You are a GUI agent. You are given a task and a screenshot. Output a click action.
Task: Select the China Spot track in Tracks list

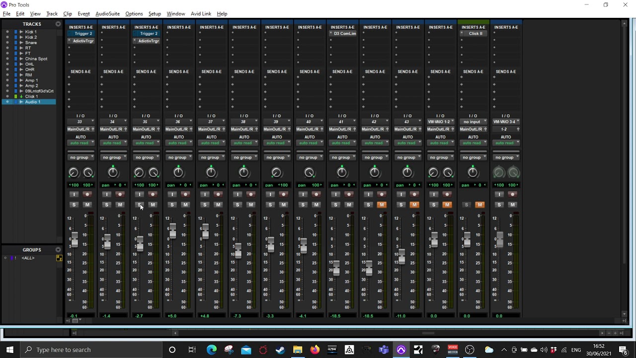pyautogui.click(x=36, y=59)
